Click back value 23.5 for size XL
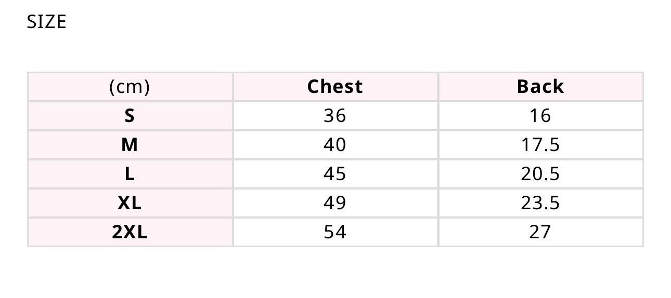The height and width of the screenshot is (298, 671). pos(540,203)
